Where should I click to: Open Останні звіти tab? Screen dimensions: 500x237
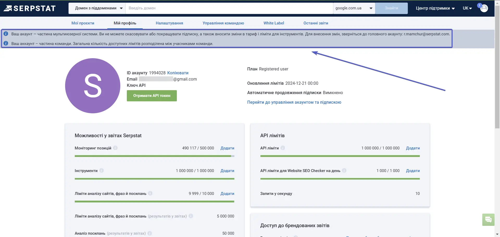pyautogui.click(x=316, y=23)
